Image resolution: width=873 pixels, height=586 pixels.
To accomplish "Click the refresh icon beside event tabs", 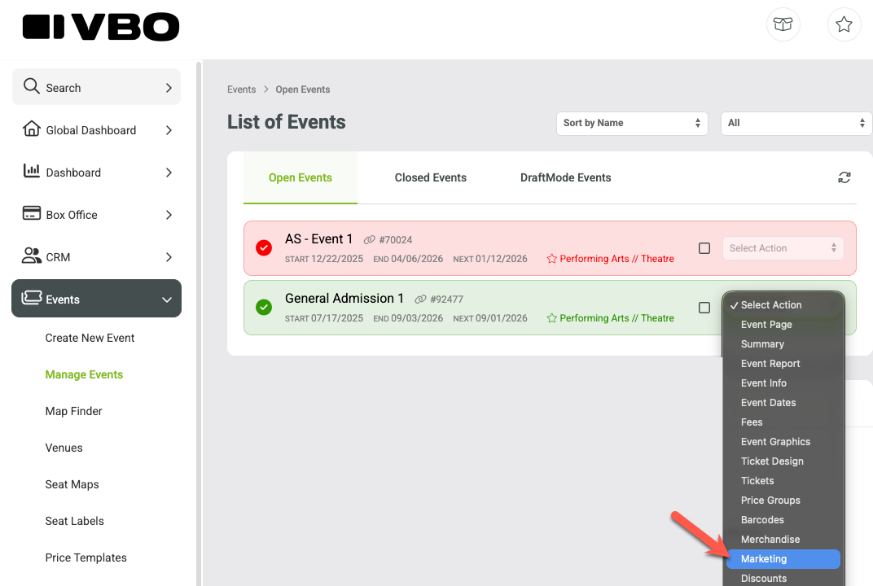I will tap(844, 177).
